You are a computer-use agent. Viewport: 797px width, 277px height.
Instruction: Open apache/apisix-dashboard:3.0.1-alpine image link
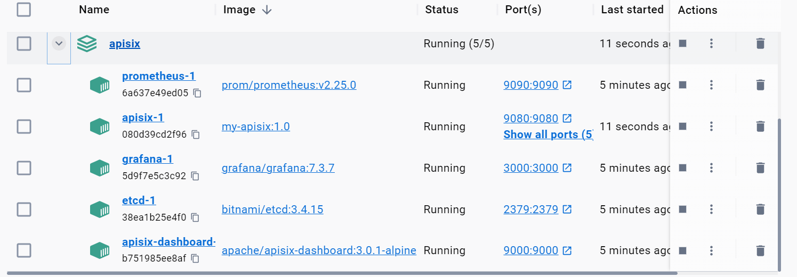(319, 250)
